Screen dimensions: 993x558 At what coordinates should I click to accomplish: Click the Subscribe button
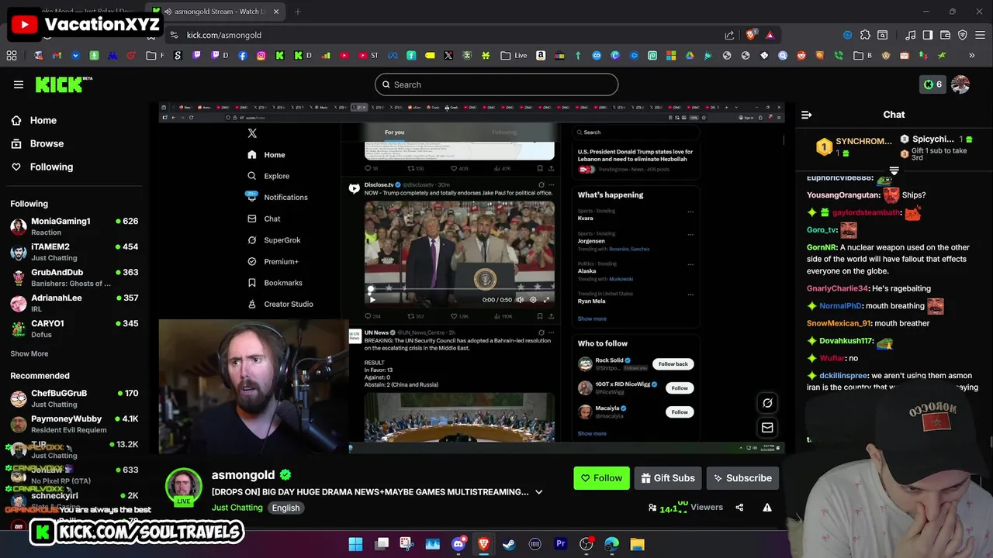[742, 478]
